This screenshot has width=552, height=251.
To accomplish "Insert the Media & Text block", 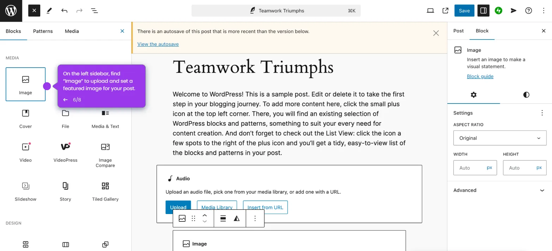I will tap(105, 119).
